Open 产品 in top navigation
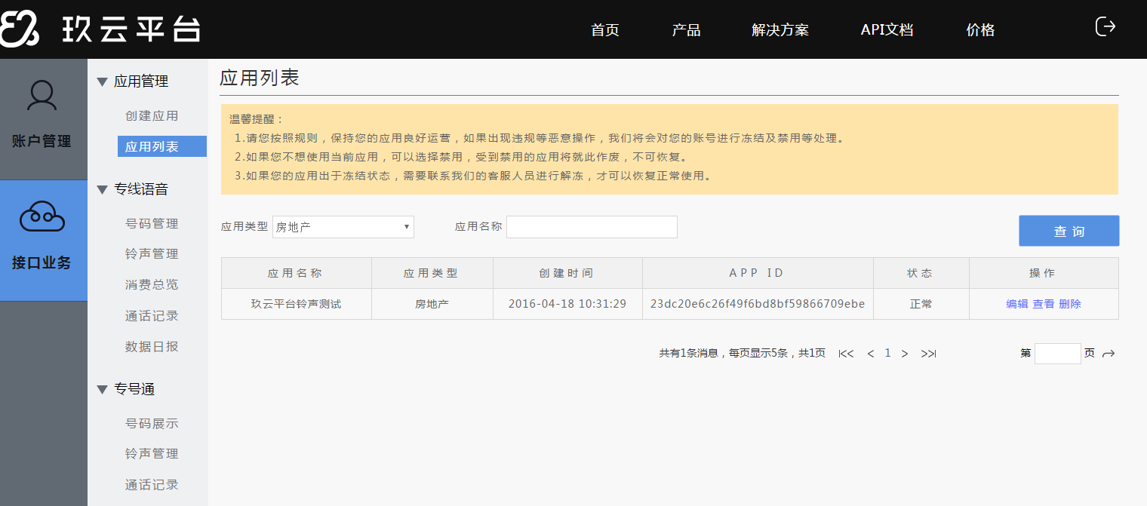The image size is (1147, 506). pyautogui.click(x=687, y=30)
